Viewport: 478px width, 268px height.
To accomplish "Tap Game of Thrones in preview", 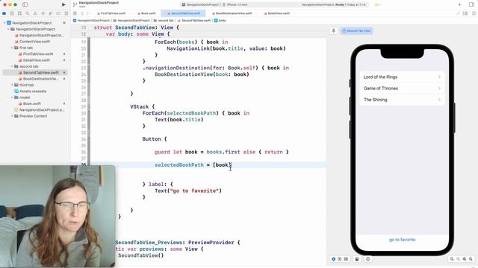I will (x=402, y=89).
